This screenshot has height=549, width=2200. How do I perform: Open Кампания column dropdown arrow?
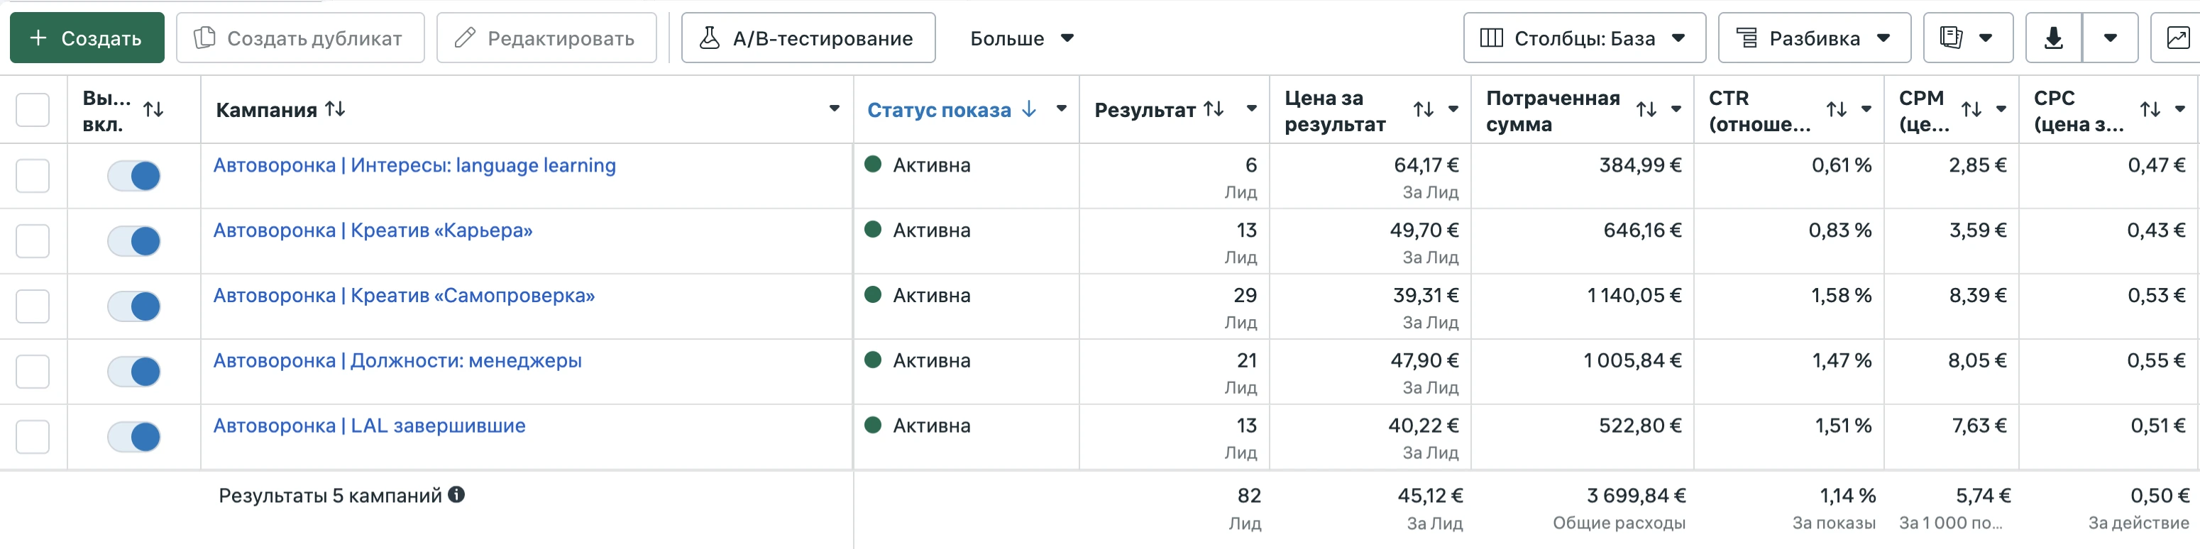coord(834,109)
